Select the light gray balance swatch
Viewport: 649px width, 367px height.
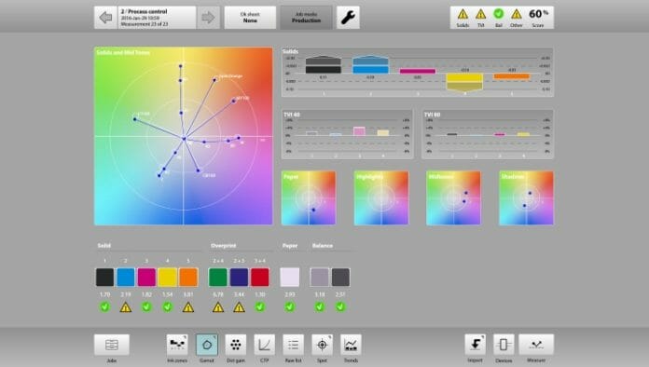coord(320,277)
